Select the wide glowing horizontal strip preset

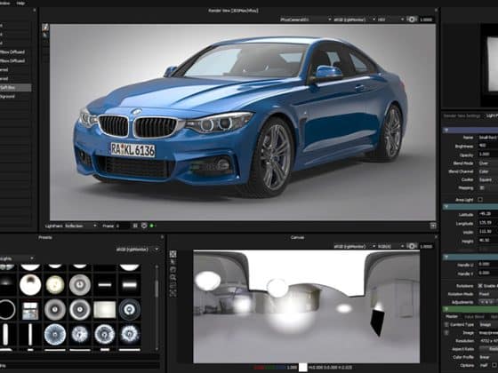(x=130, y=285)
